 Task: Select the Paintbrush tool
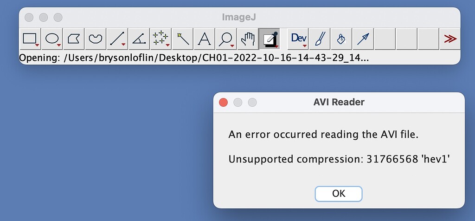click(x=320, y=39)
